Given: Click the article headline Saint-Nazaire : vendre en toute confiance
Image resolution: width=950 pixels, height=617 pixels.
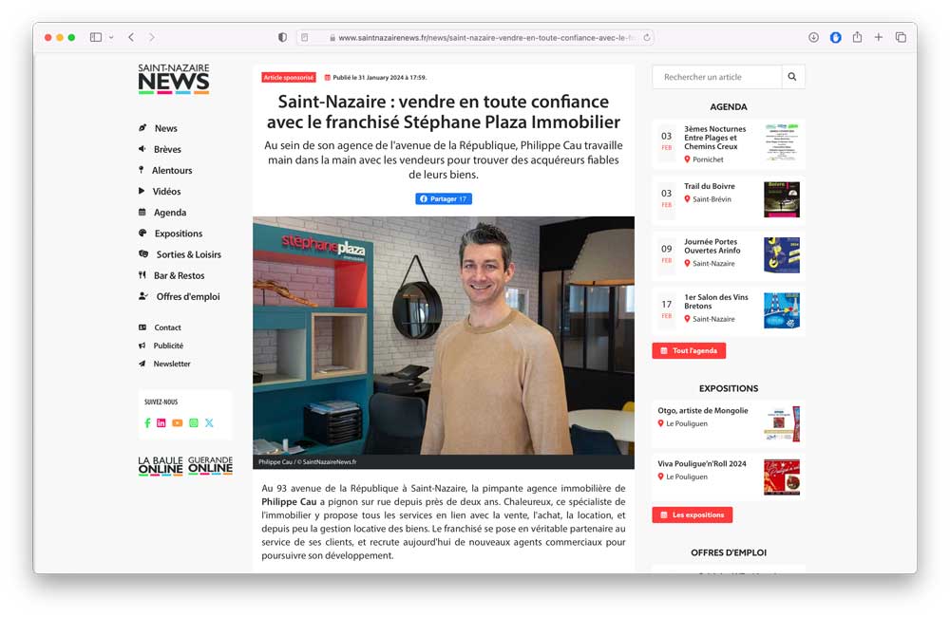Looking at the screenshot, I should click(444, 111).
